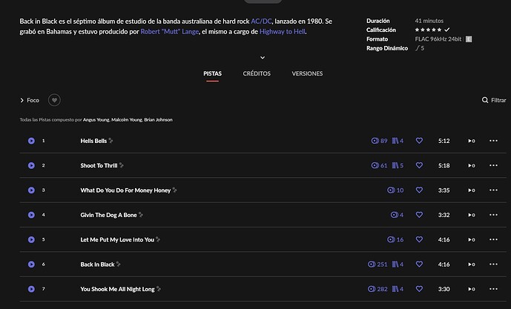Play track 6 Back In Black
Image resolution: width=511 pixels, height=309 pixels.
coord(31,265)
